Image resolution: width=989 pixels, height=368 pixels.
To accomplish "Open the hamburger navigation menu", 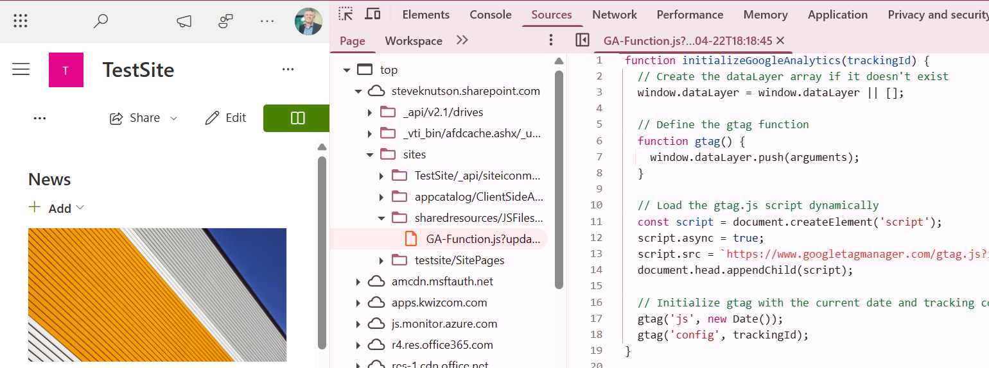I will pos(21,69).
